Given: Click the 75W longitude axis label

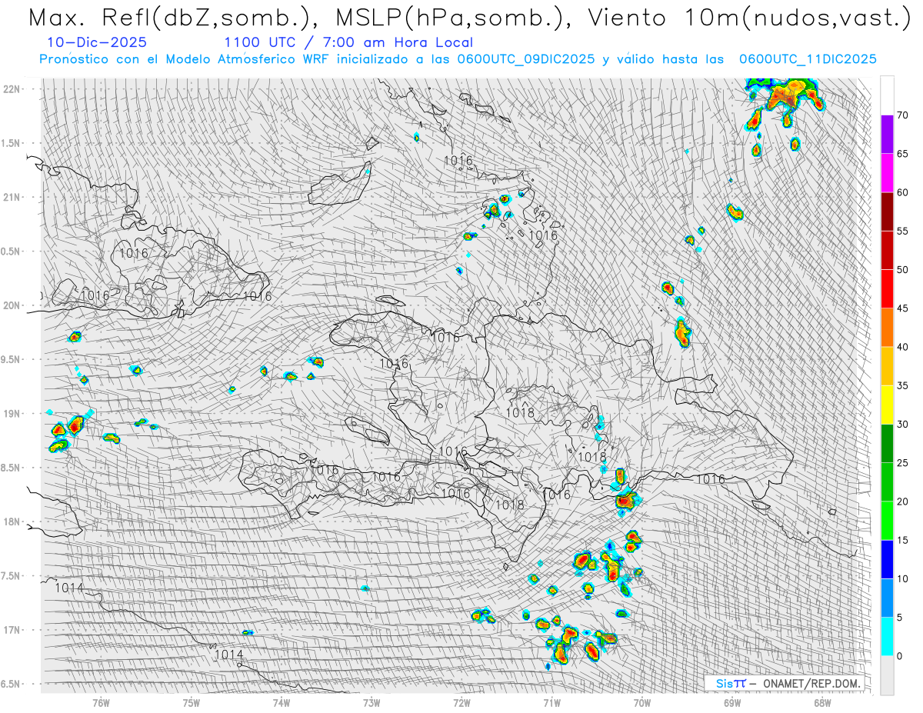Looking at the screenshot, I should tap(192, 703).
